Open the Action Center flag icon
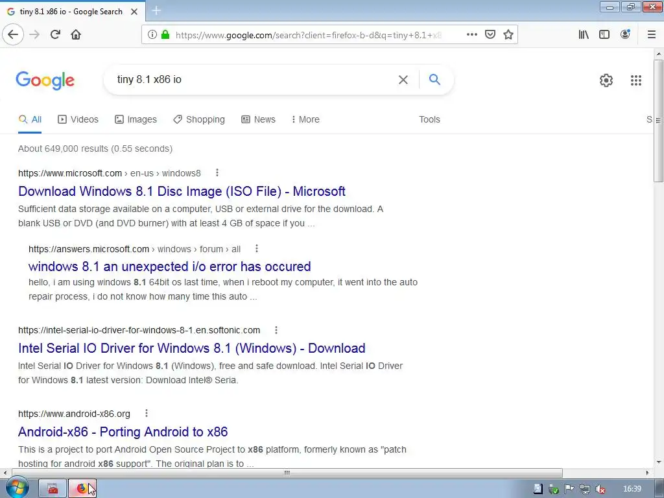The image size is (664, 498). click(569, 489)
